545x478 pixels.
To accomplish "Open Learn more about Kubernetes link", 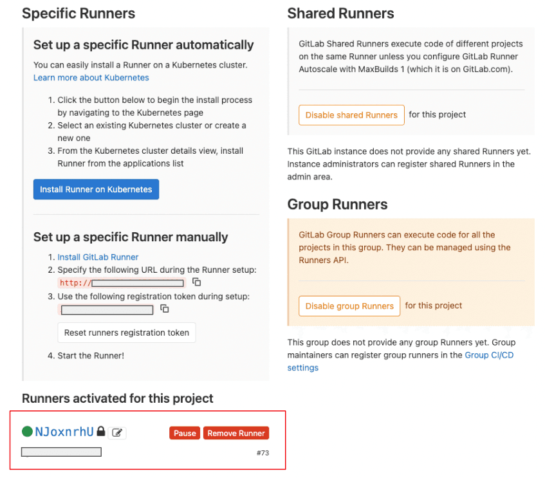I will pyautogui.click(x=91, y=77).
